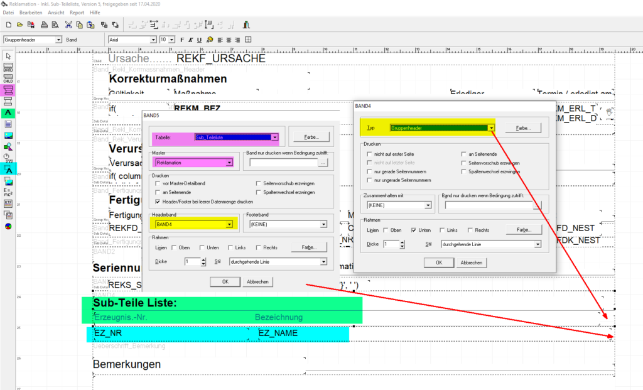
Task: Click Abbrechen in BAND4 dialog
Action: (x=471, y=263)
